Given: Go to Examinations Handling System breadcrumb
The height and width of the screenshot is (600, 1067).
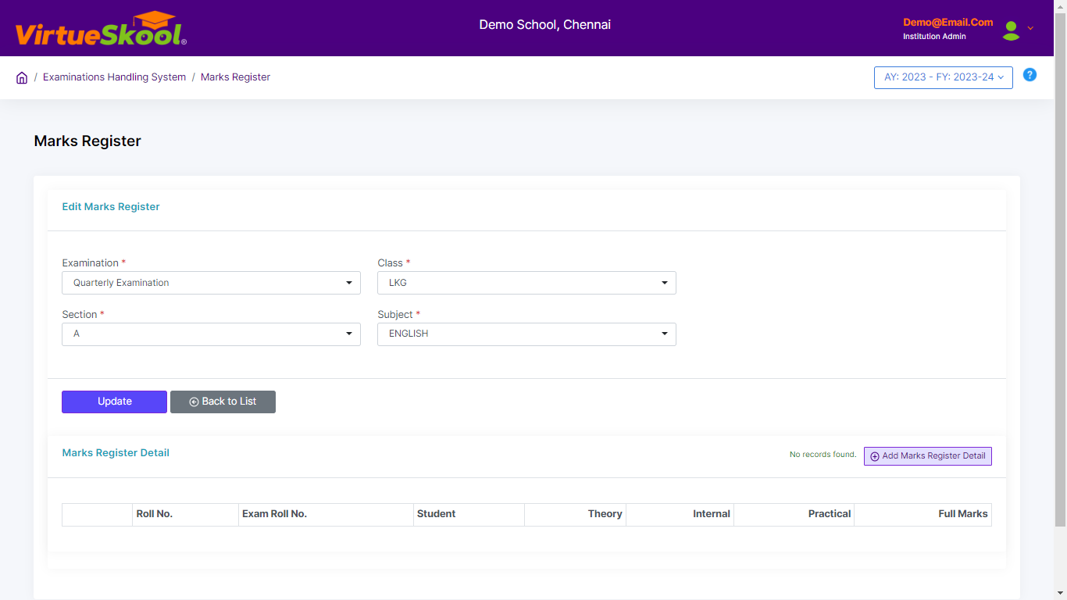Looking at the screenshot, I should [x=114, y=77].
